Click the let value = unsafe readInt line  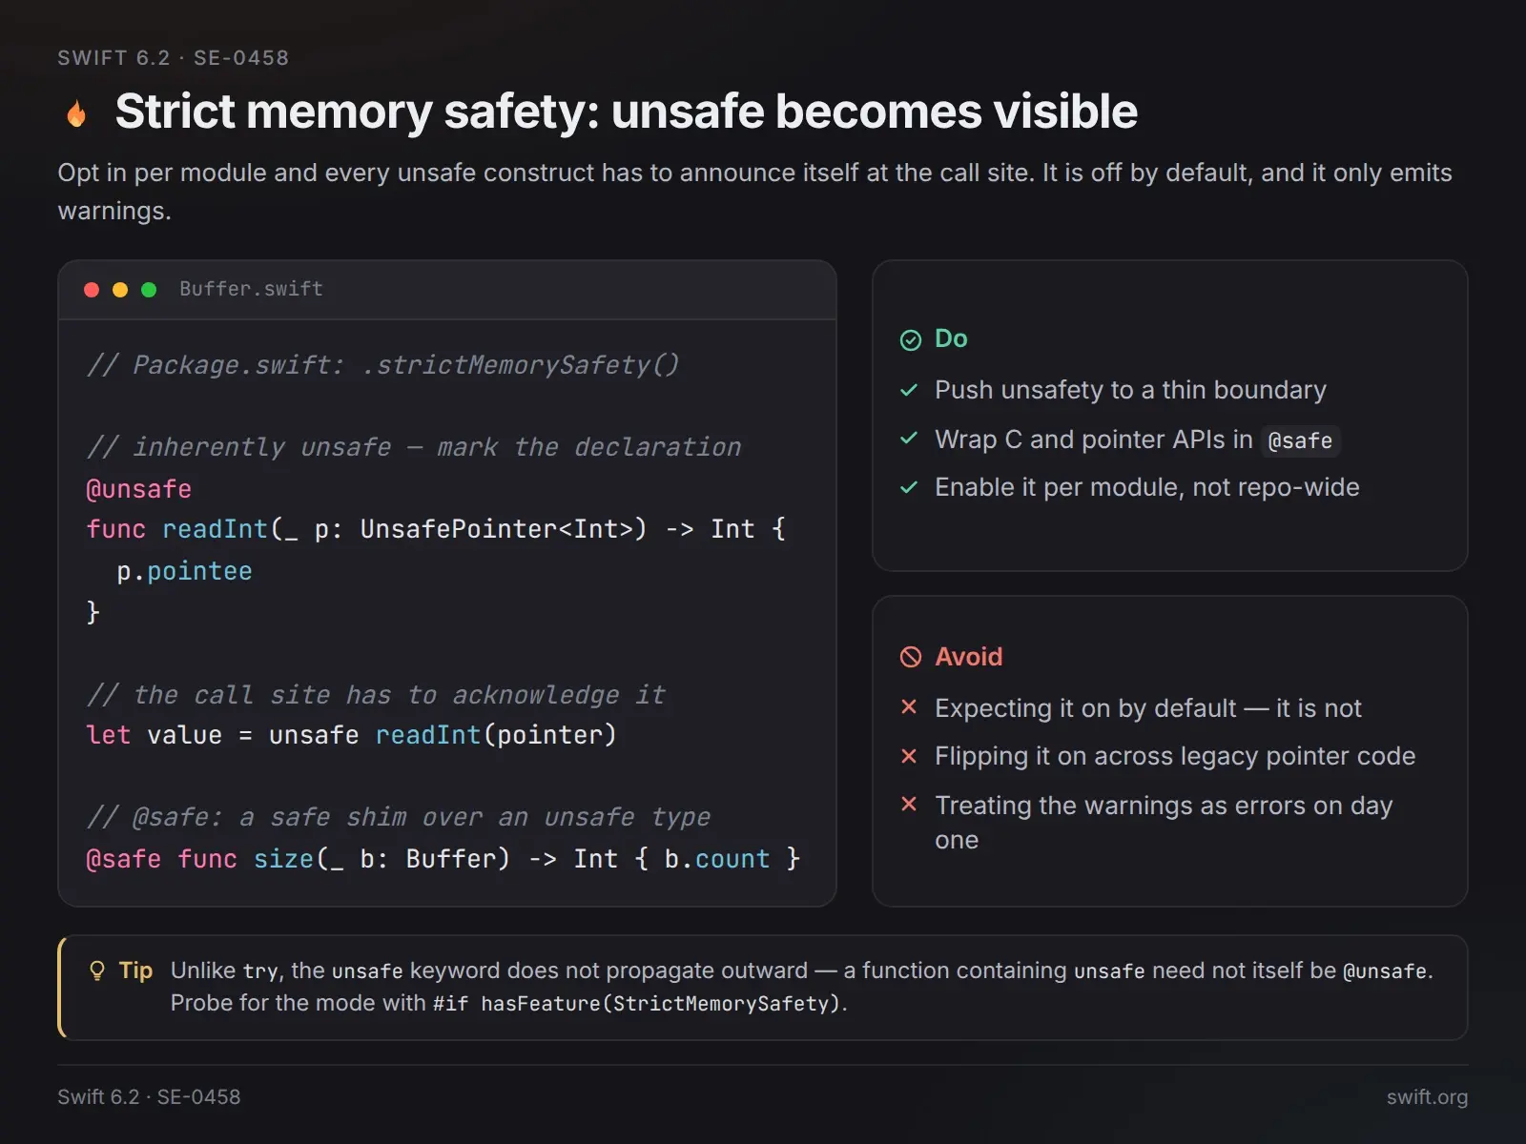click(352, 735)
